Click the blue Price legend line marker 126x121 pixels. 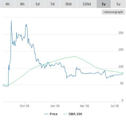click(x=46, y=114)
